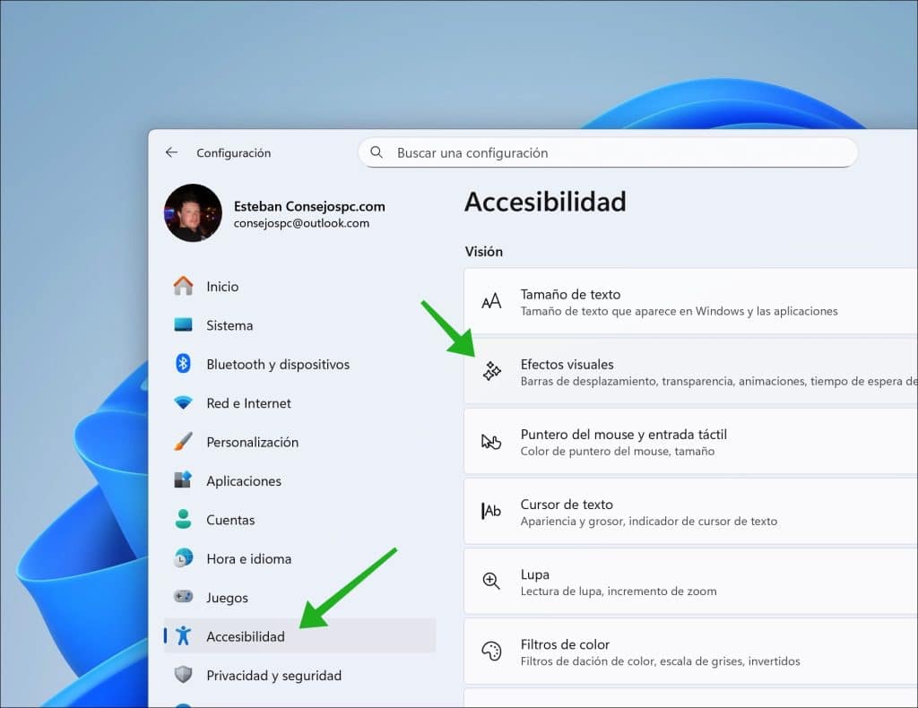This screenshot has height=708, width=918.
Task: Click the search magnifier icon
Action: [x=377, y=152]
